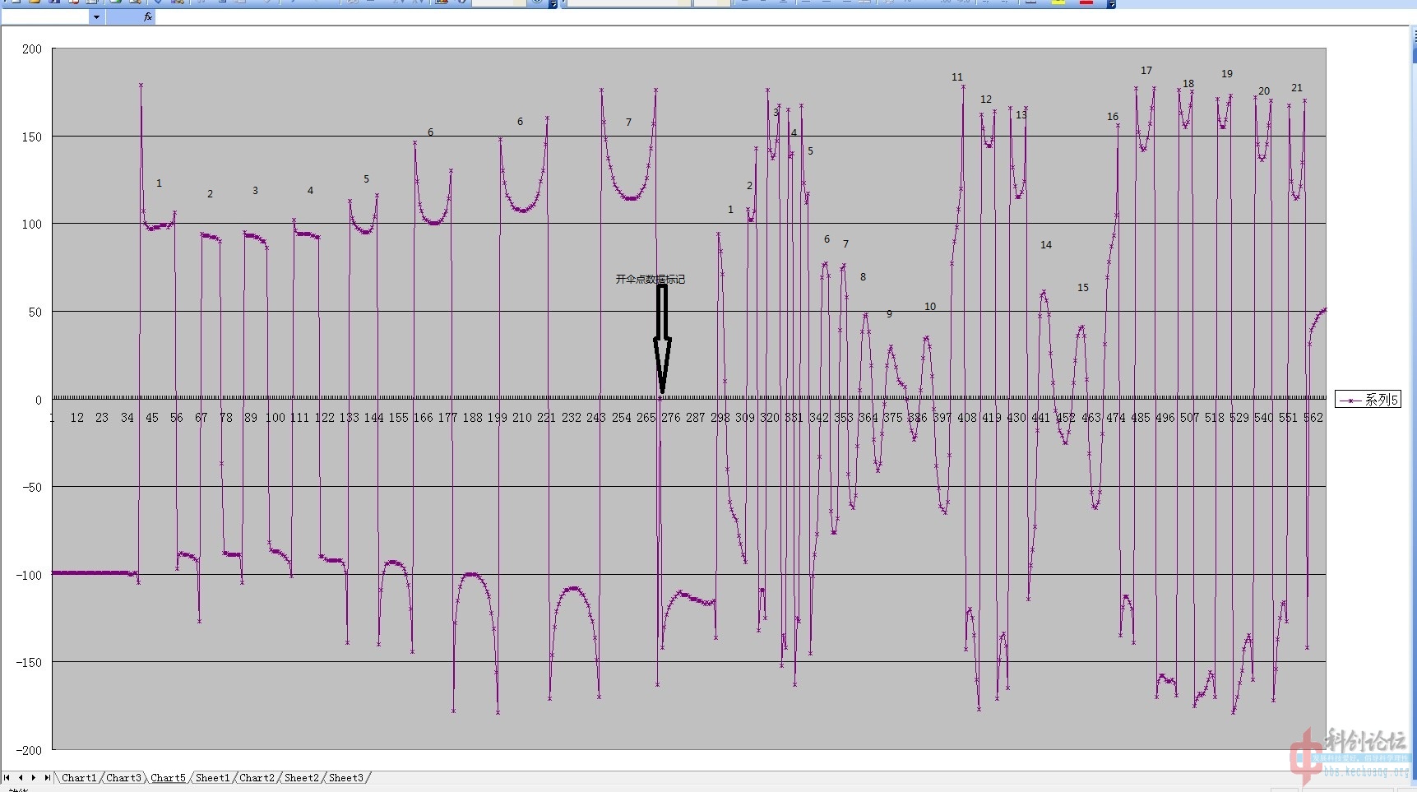This screenshot has height=792, width=1417.
Task: Open toolbar options arrow beside red swatch
Action: click(1111, 4)
